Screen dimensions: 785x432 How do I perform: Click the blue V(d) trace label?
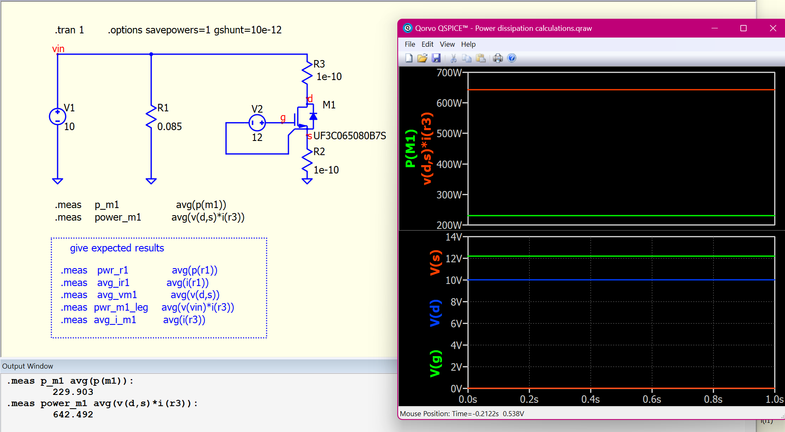tap(435, 313)
